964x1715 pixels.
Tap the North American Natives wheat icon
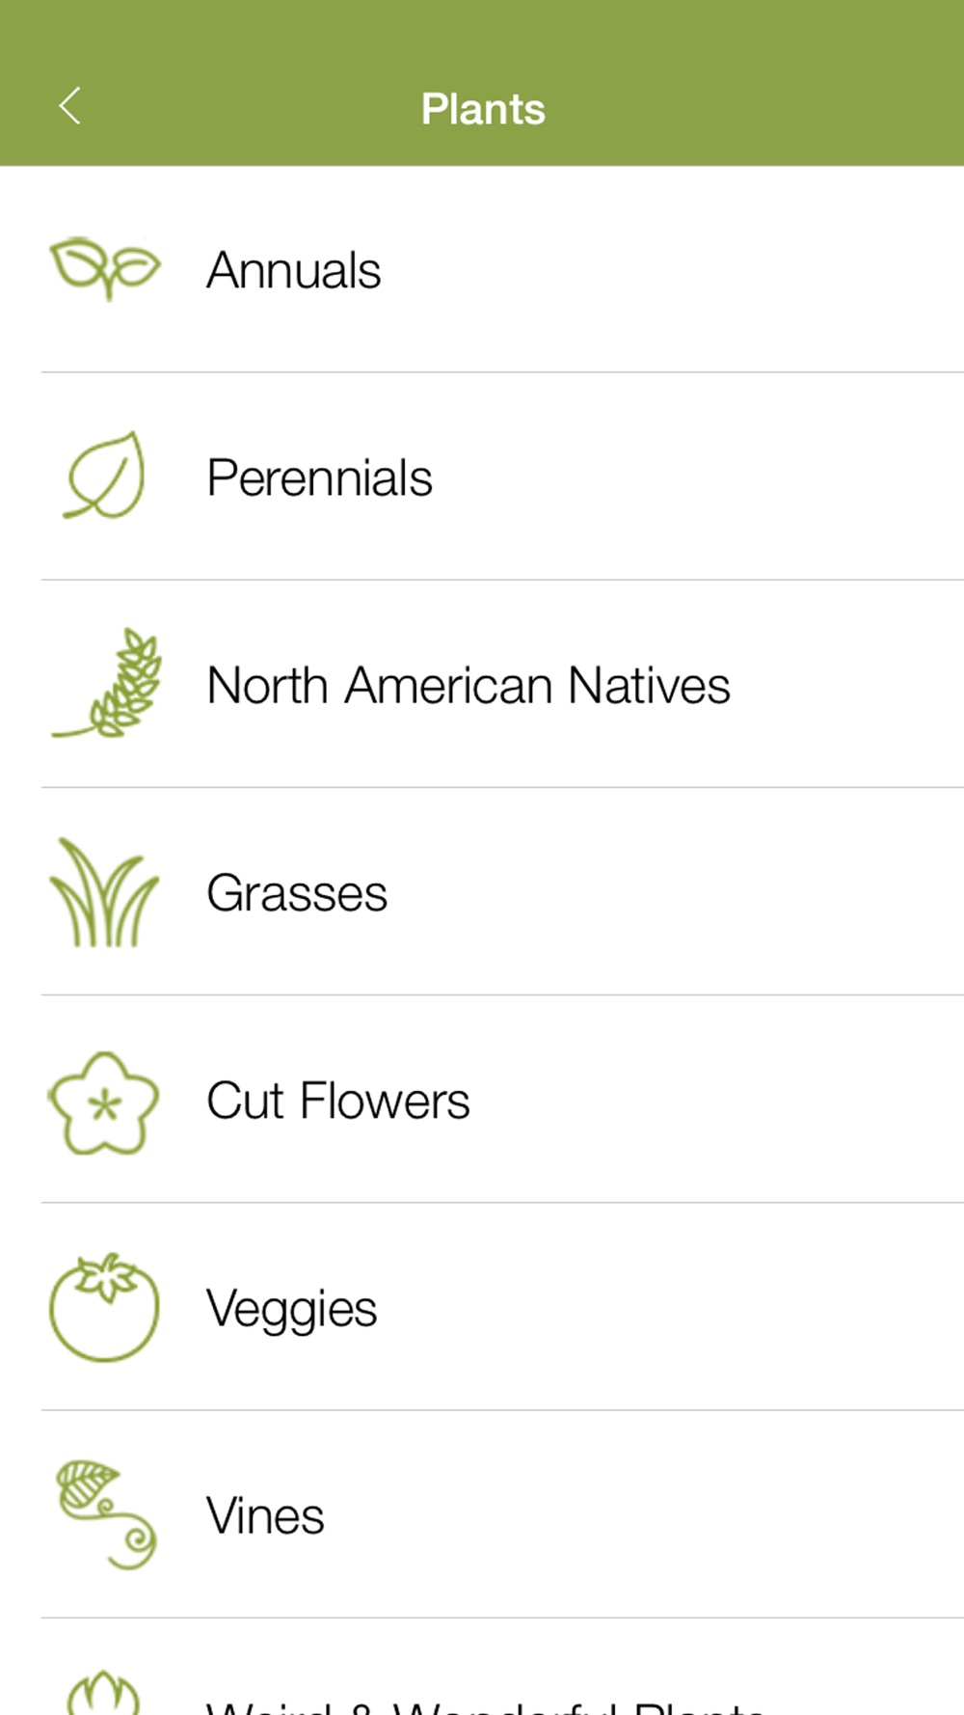pos(108,684)
